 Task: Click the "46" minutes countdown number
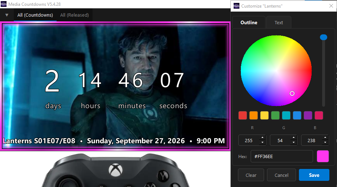pos(131,80)
